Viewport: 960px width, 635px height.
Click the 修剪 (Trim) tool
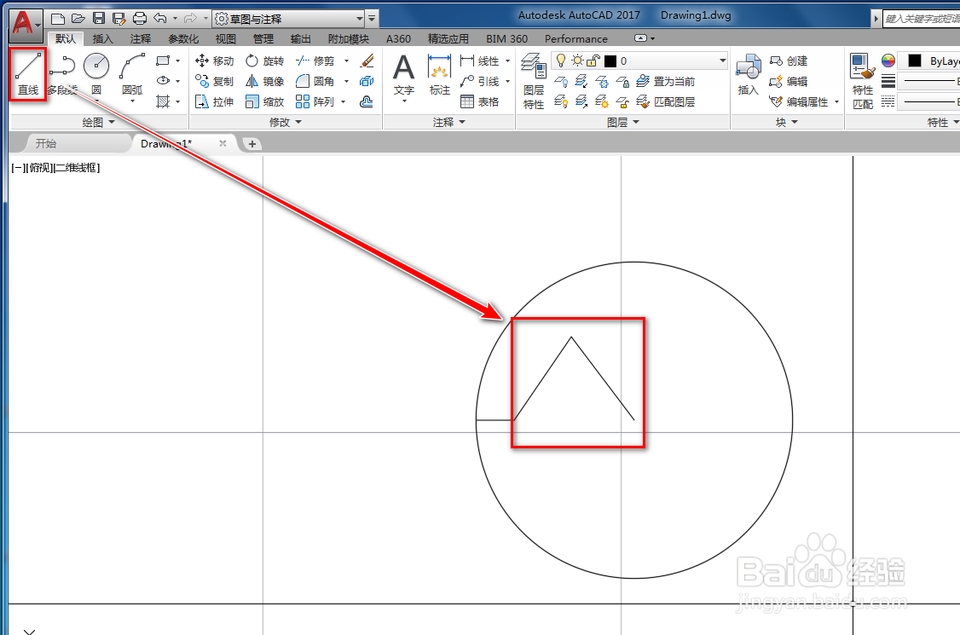[315, 61]
